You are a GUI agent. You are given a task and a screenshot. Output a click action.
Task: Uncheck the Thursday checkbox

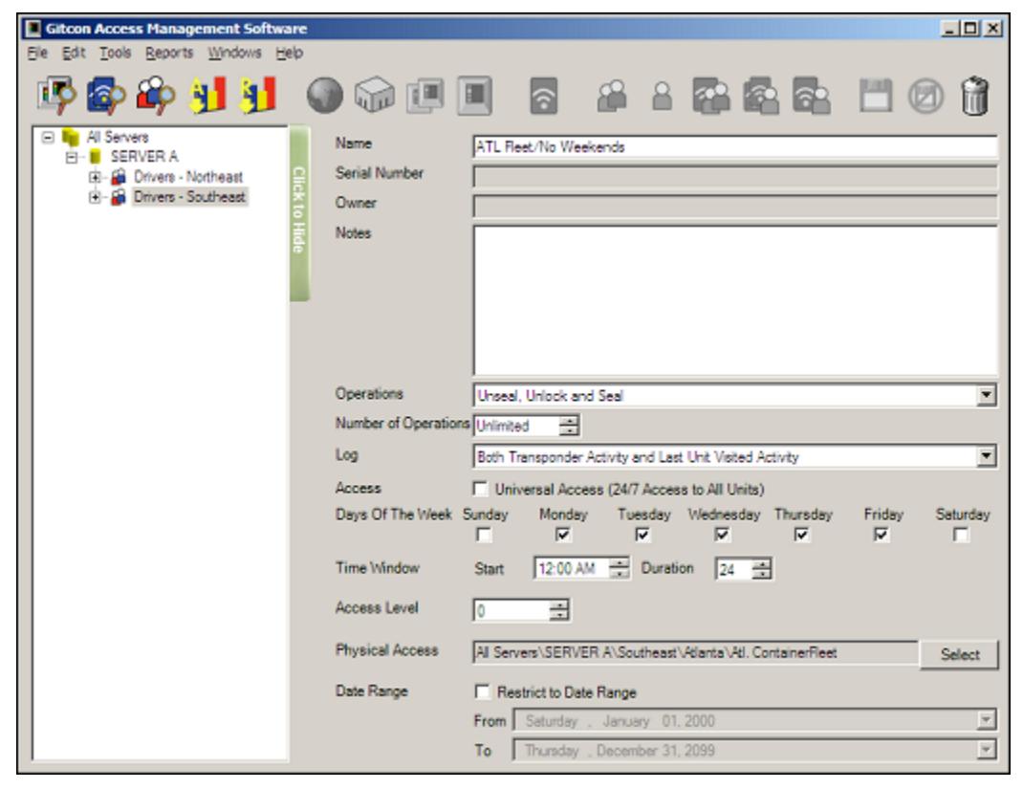(x=802, y=536)
